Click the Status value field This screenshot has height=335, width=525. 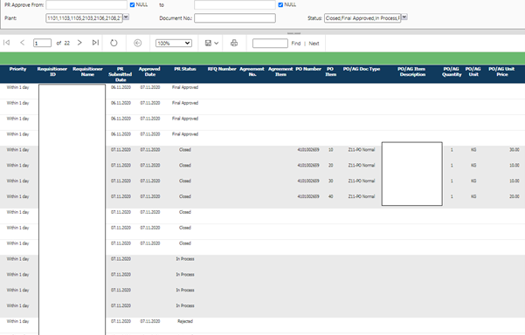tap(363, 18)
